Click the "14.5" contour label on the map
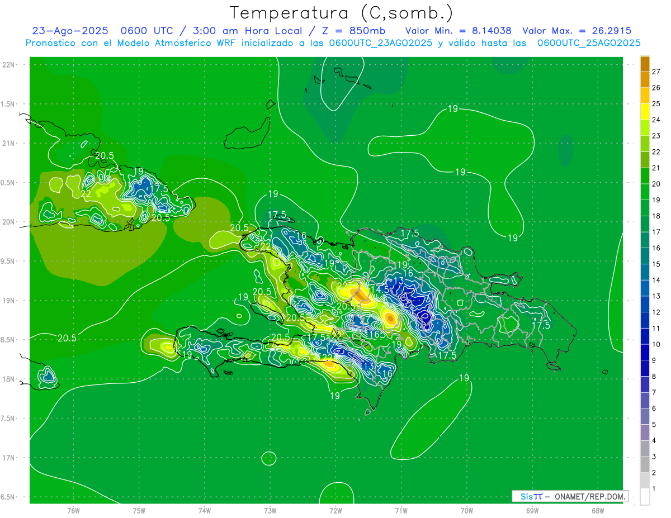671x518 pixels. [379, 289]
